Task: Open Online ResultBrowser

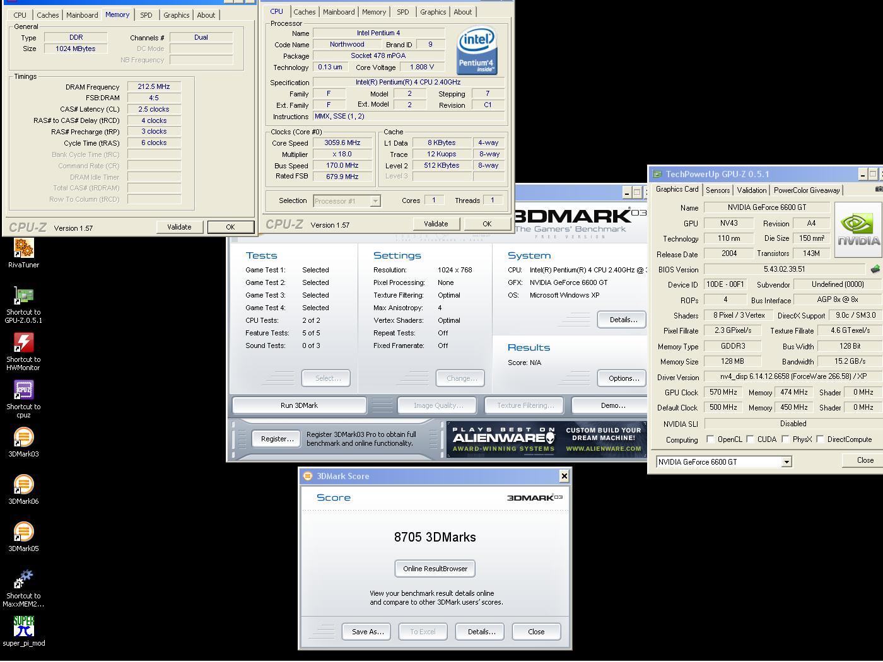Action: pos(435,569)
